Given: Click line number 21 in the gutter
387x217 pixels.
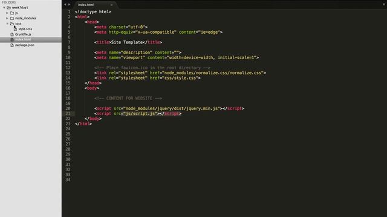Looking at the screenshot, I should (x=68, y=113).
